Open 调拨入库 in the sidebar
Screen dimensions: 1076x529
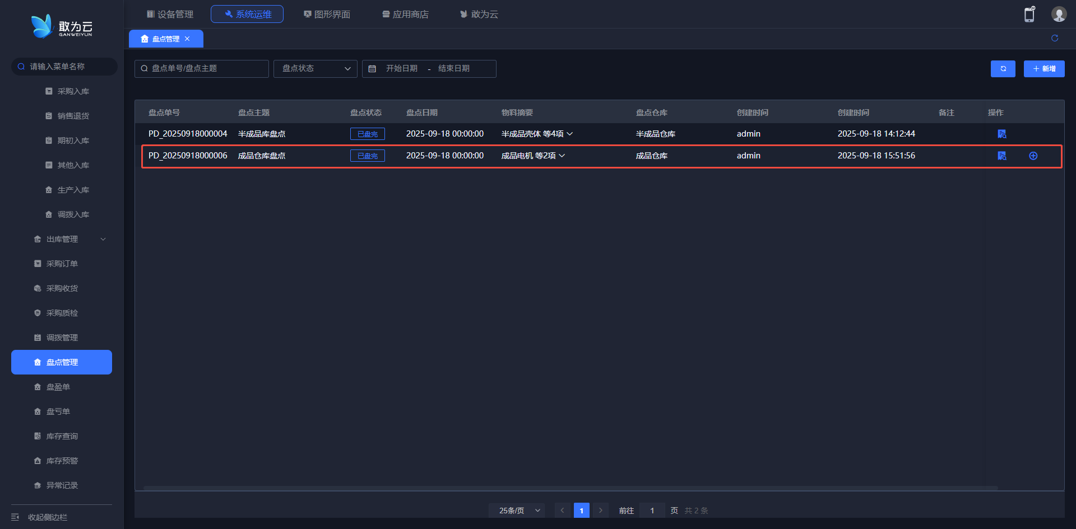pyautogui.click(x=67, y=214)
